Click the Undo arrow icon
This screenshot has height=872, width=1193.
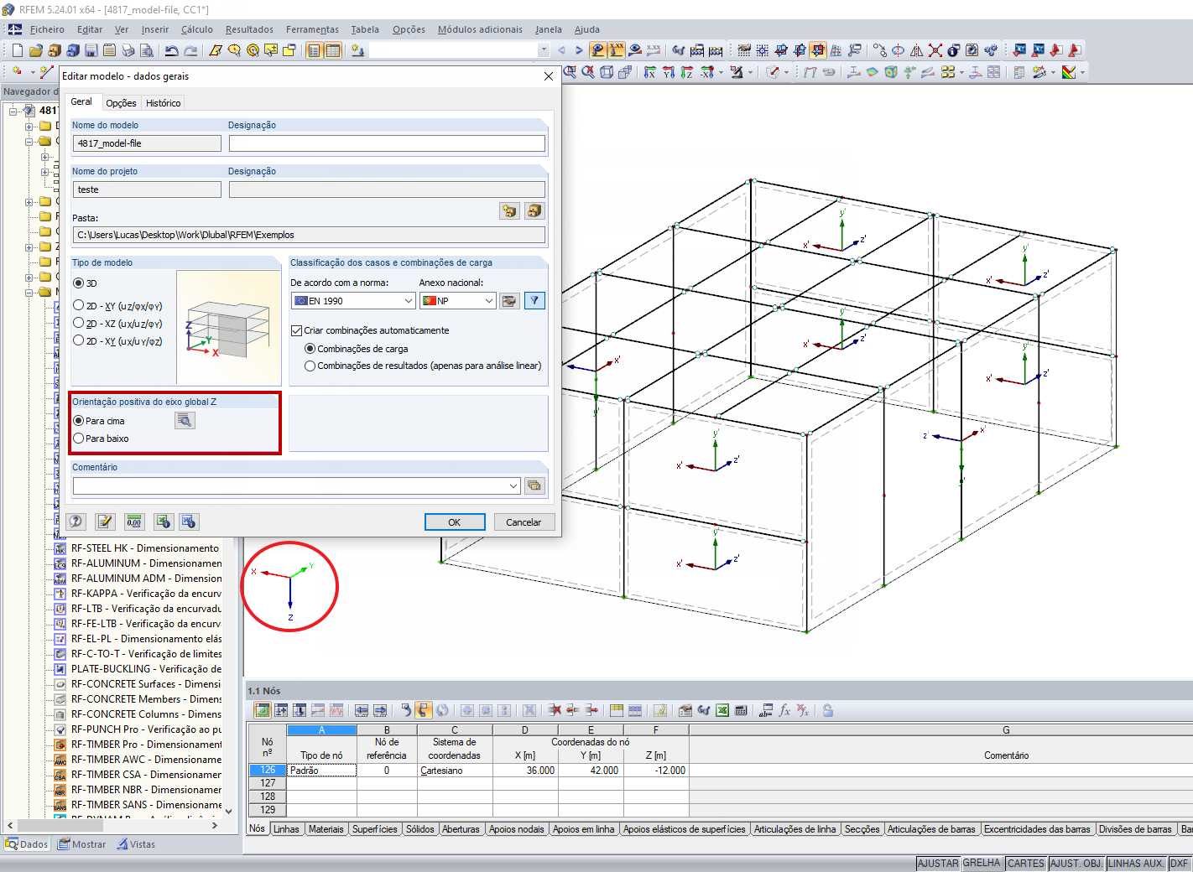click(172, 50)
